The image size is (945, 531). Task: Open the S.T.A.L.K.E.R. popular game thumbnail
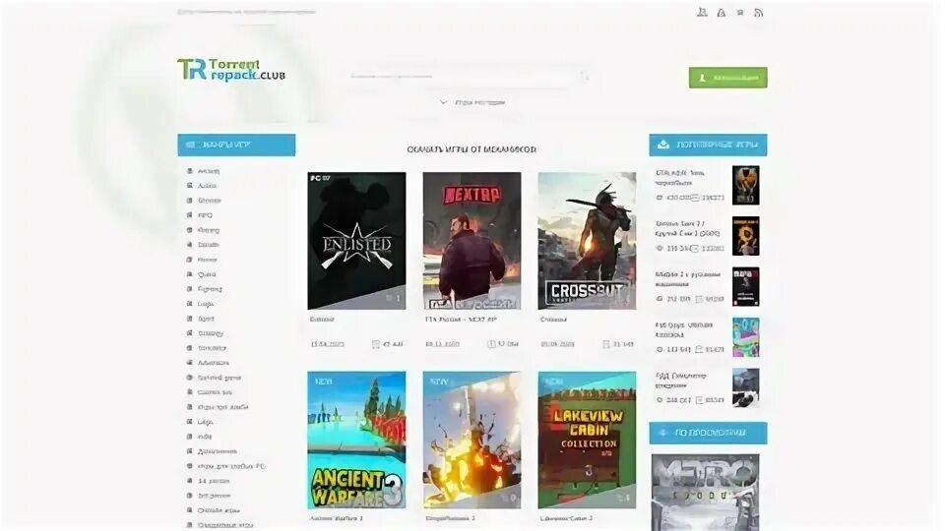[x=745, y=186]
